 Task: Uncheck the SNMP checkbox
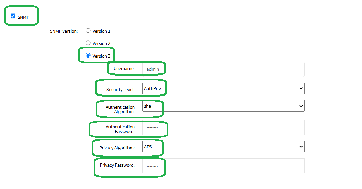13,16
